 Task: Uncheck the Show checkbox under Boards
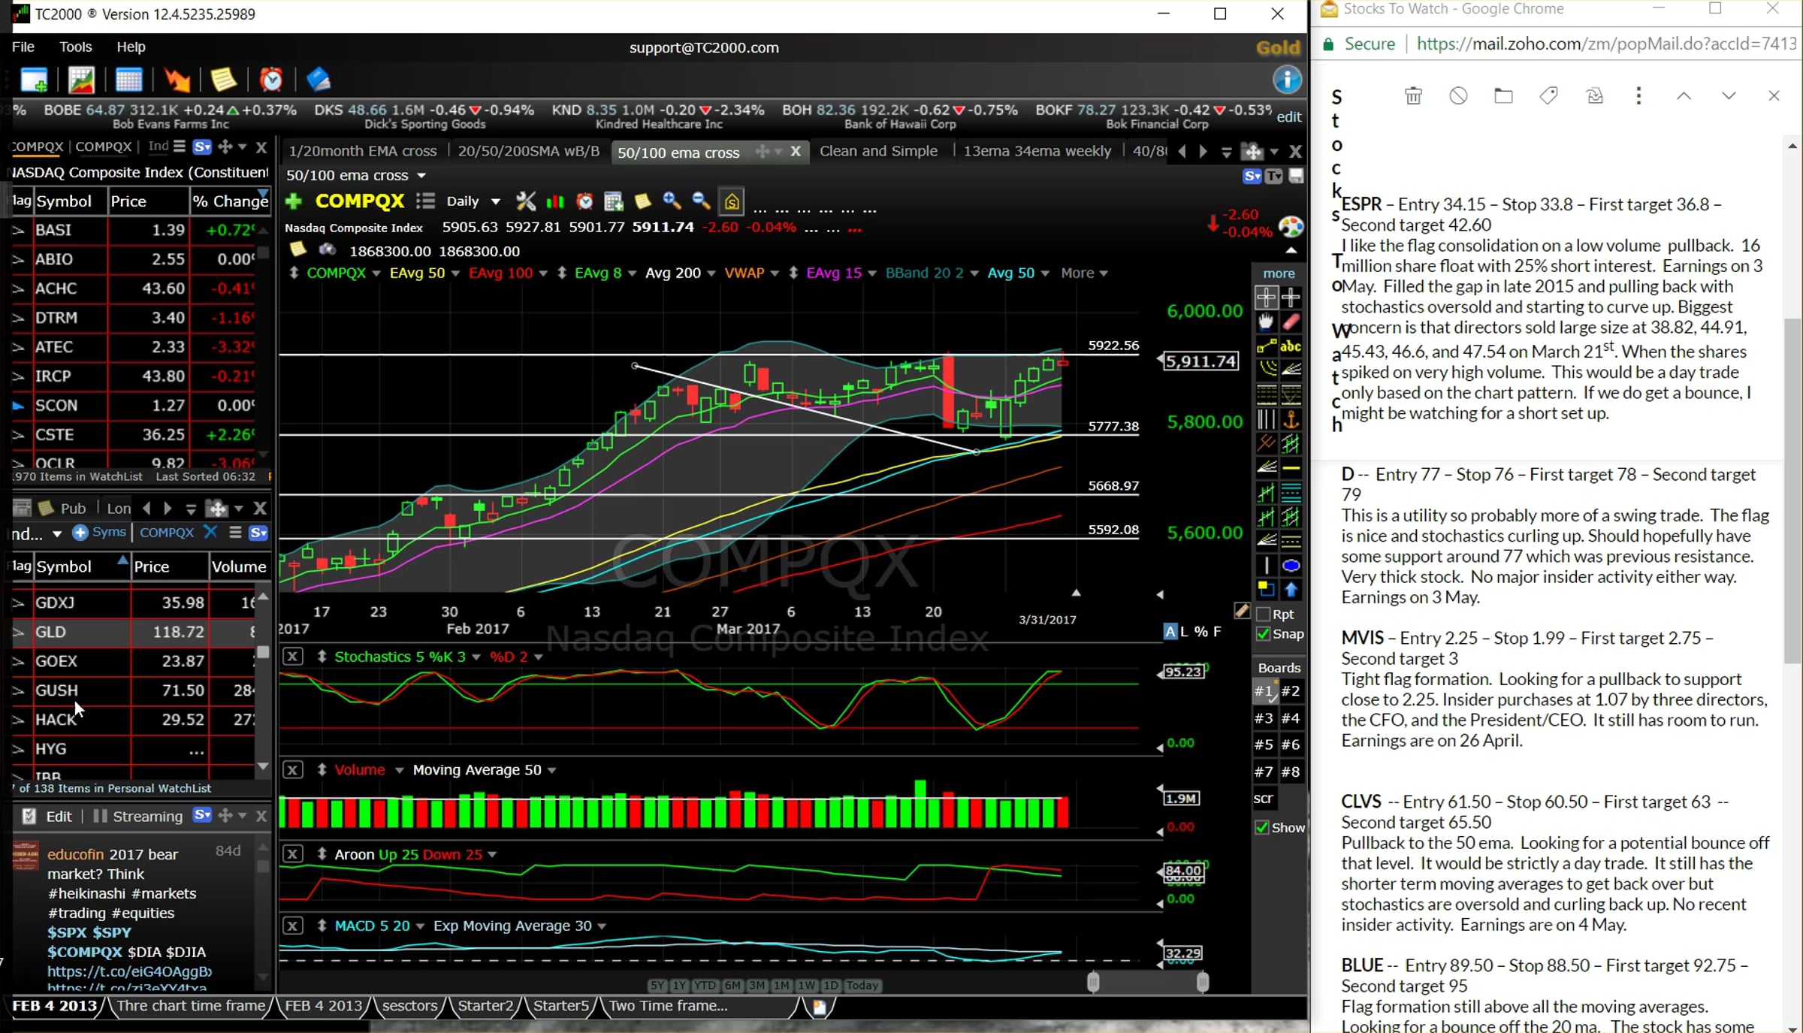(x=1262, y=827)
